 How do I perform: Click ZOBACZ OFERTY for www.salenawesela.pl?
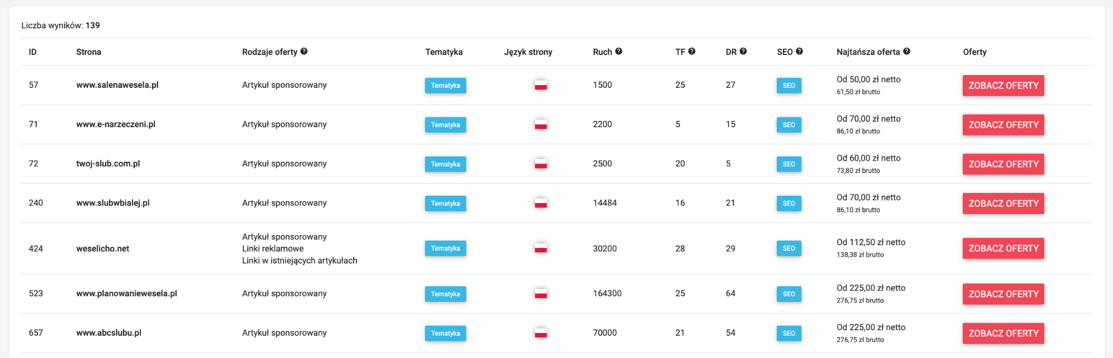pos(1003,86)
